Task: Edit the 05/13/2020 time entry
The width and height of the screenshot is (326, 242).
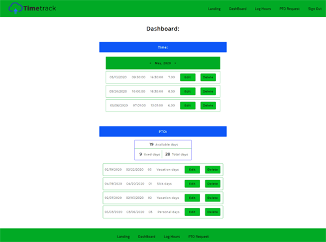Action: tap(188, 77)
